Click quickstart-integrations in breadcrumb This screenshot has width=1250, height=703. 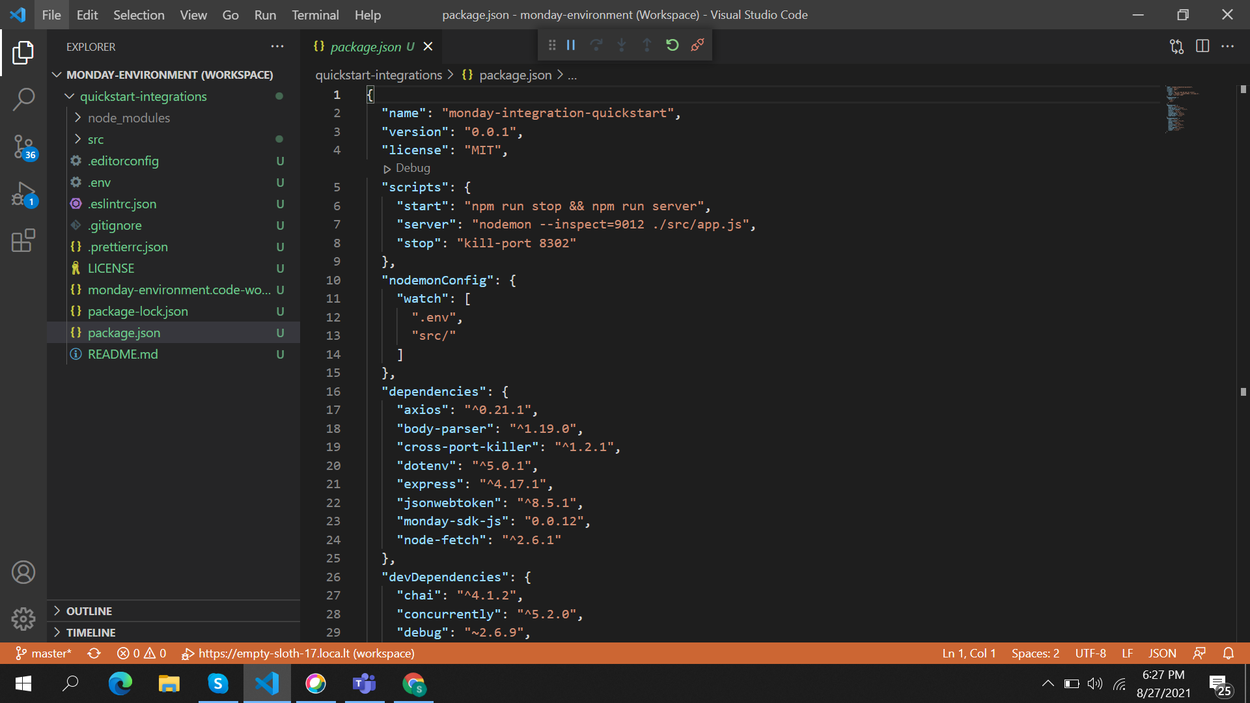[x=378, y=75]
